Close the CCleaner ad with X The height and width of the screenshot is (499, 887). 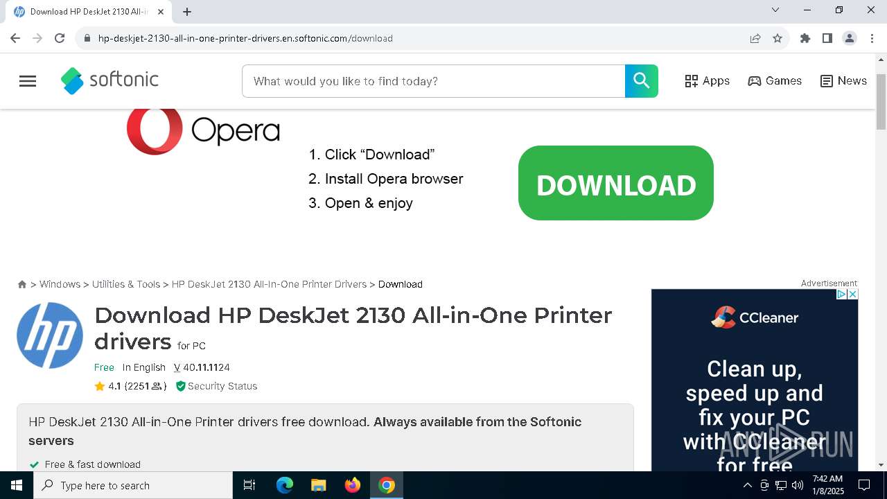pyautogui.click(x=852, y=295)
